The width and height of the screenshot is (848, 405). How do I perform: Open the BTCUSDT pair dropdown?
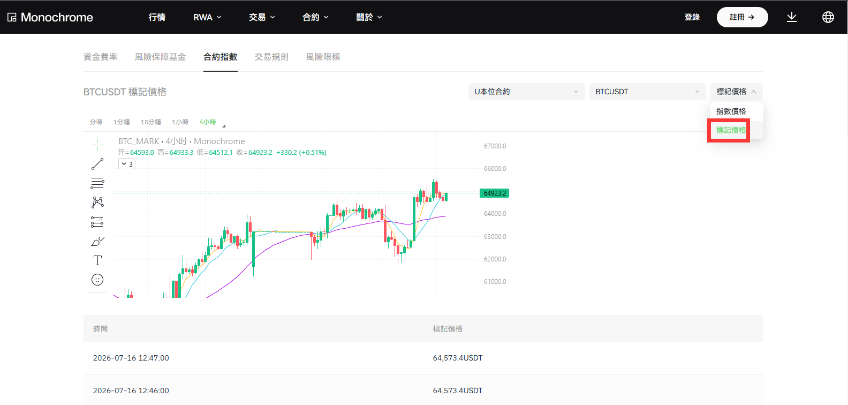648,92
